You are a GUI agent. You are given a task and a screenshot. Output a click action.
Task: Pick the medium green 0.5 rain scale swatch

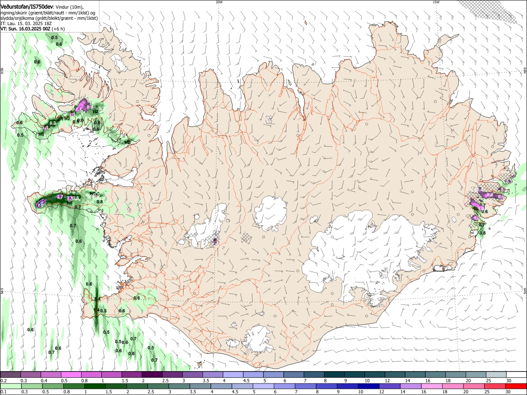(x=53, y=386)
